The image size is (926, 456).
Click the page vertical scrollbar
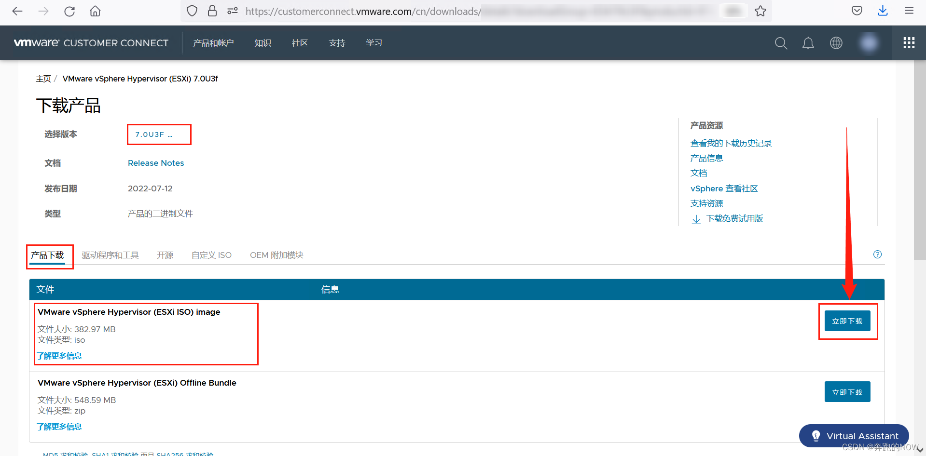920,160
